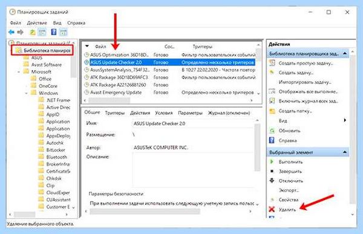Click the Up one level folder icon
This screenshot has height=234, width=363.
tap(33, 32)
